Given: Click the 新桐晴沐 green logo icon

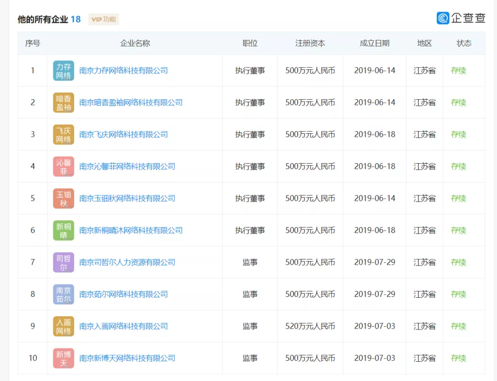Looking at the screenshot, I should tap(63, 230).
